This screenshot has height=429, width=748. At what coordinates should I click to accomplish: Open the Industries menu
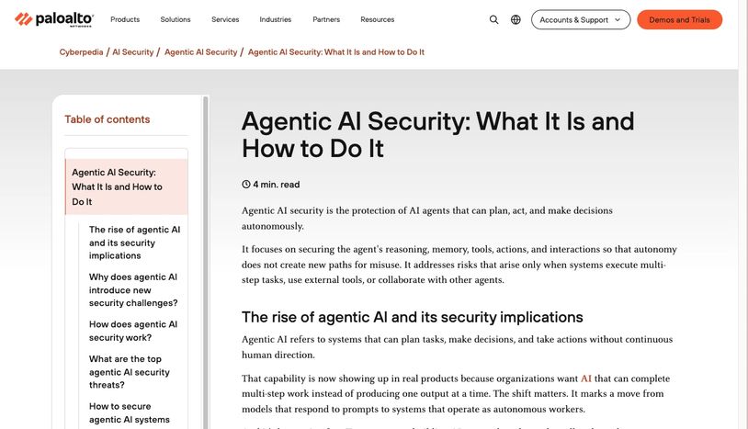(276, 19)
